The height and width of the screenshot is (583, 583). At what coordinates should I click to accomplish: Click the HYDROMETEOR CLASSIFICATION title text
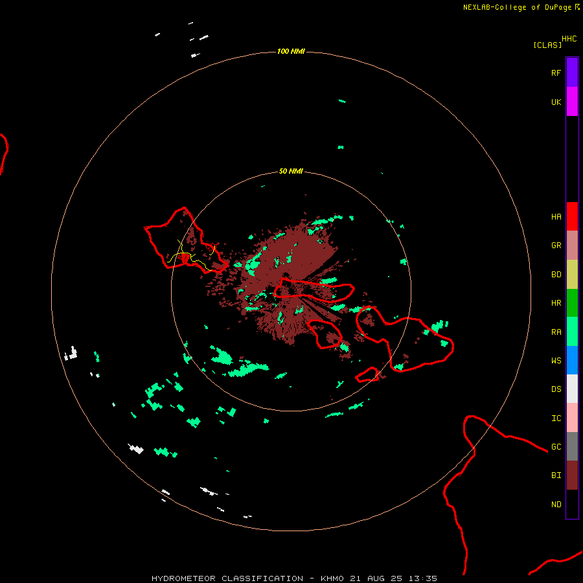(227, 578)
